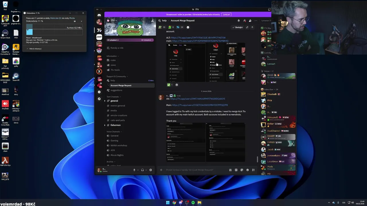Open the Main 7tv.app link ending PPQQ7P8
Screen dimensions: 367x206
pyautogui.click(x=200, y=105)
